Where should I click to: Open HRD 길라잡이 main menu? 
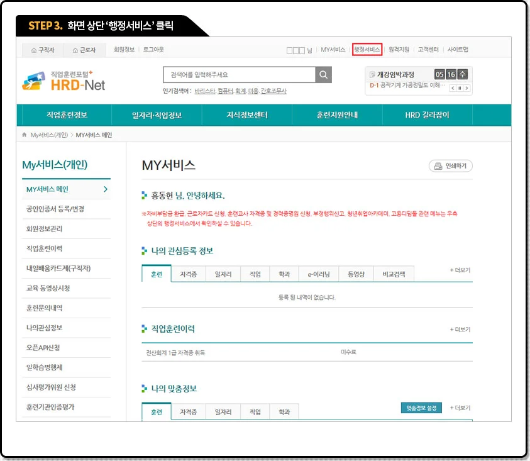[x=428, y=115]
